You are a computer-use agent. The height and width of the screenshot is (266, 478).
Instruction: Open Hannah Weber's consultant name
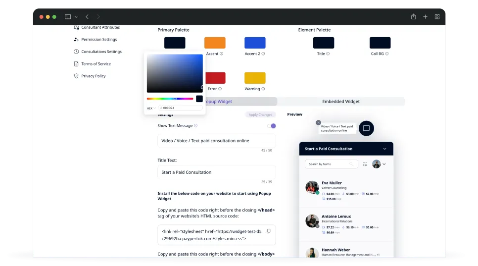coord(335,250)
